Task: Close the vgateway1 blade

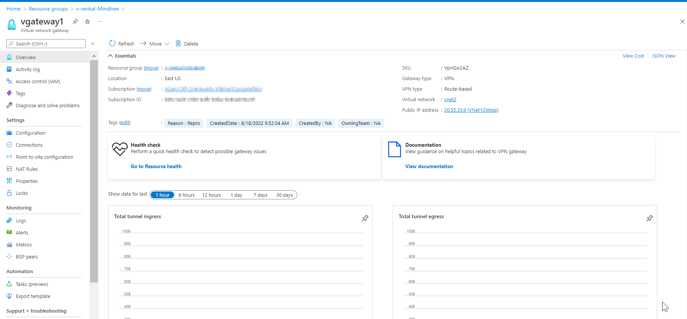Action: [x=682, y=21]
